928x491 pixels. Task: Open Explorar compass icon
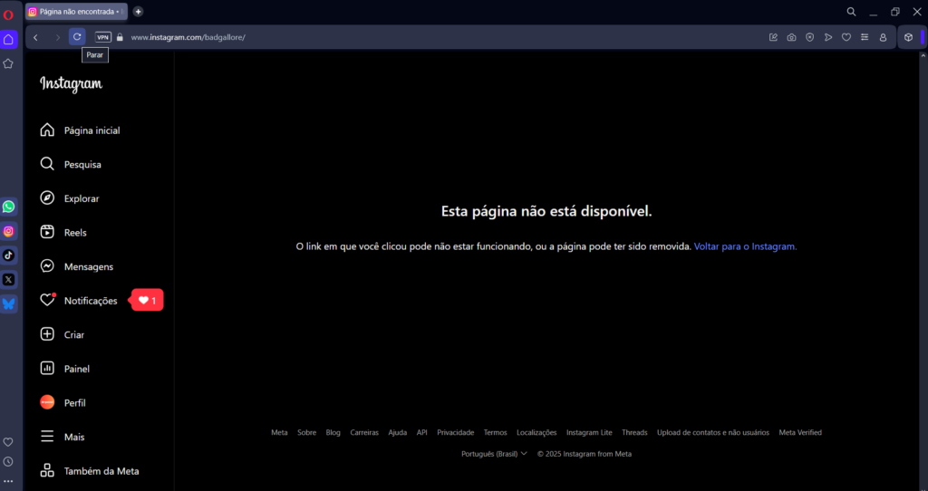click(x=48, y=198)
